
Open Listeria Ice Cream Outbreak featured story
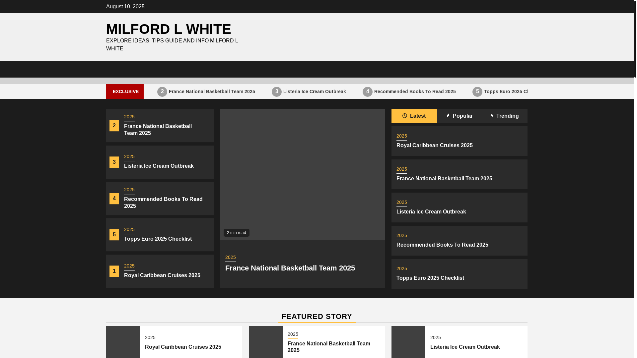tap(465, 347)
